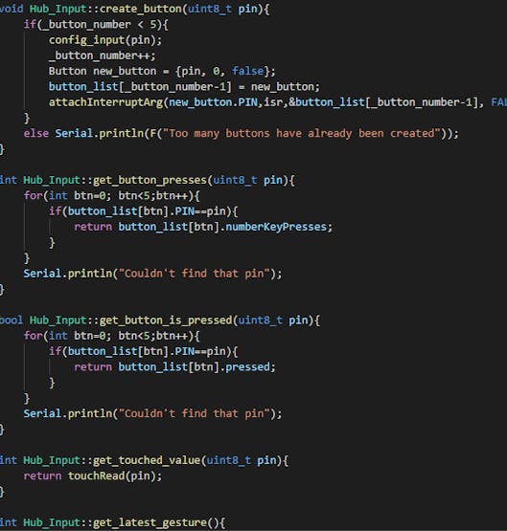This screenshot has width=507, height=531.
Task: Click the false keyword in Button initializer
Action: (247, 72)
